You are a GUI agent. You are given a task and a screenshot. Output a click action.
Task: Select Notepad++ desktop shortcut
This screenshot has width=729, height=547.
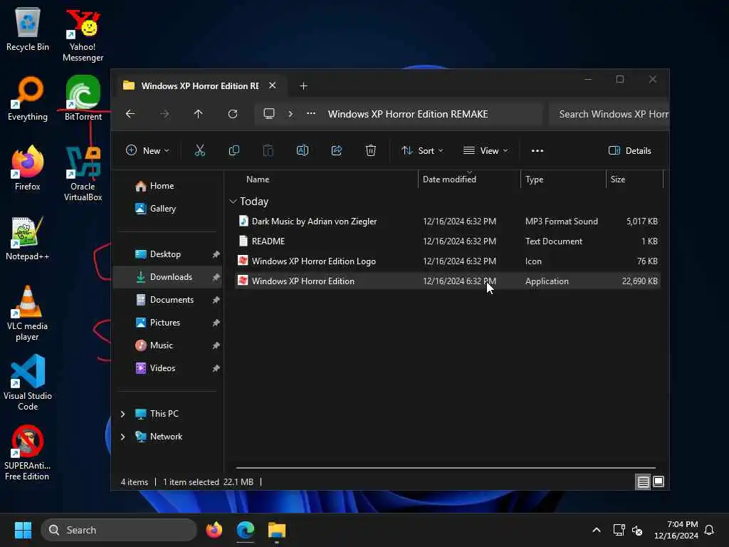point(28,238)
